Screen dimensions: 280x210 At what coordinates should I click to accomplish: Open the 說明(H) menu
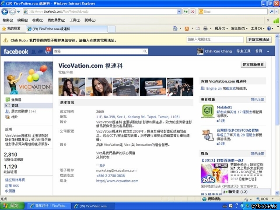coord(90,20)
